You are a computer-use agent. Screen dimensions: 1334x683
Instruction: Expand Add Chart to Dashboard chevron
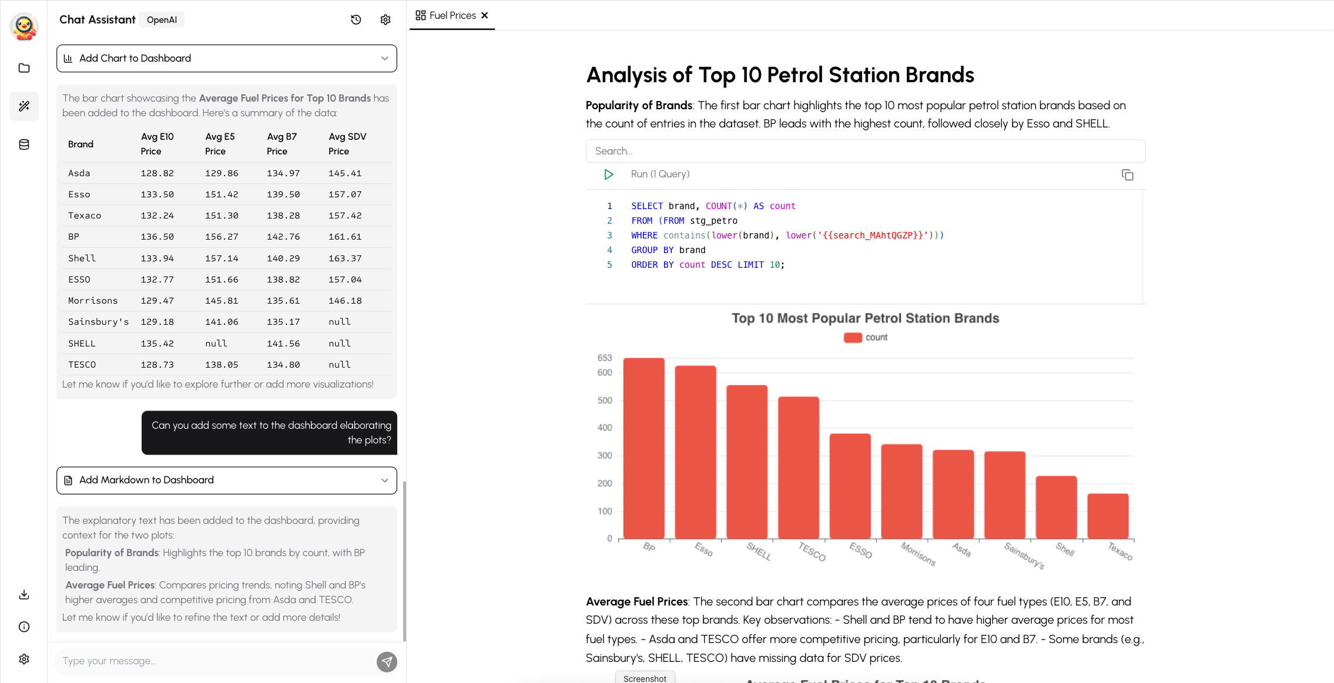384,59
